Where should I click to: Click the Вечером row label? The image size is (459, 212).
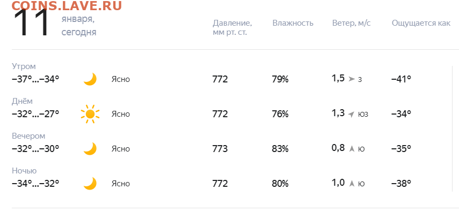click(x=28, y=136)
